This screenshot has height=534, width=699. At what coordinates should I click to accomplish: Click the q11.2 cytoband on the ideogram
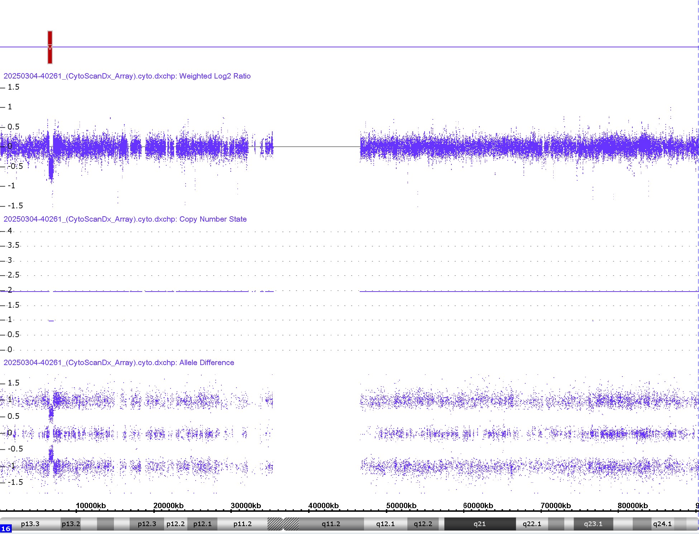[x=331, y=524]
